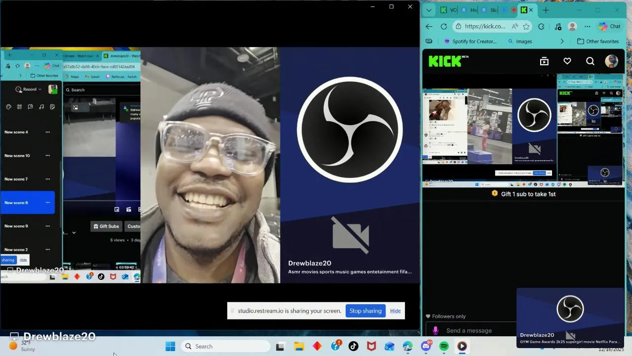Image resolution: width=632 pixels, height=356 pixels.
Task: Open Spotify from the taskbar
Action: coord(444,346)
